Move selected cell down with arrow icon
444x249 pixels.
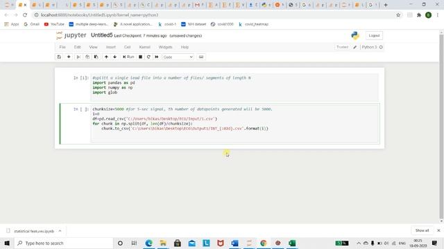click(x=114, y=57)
